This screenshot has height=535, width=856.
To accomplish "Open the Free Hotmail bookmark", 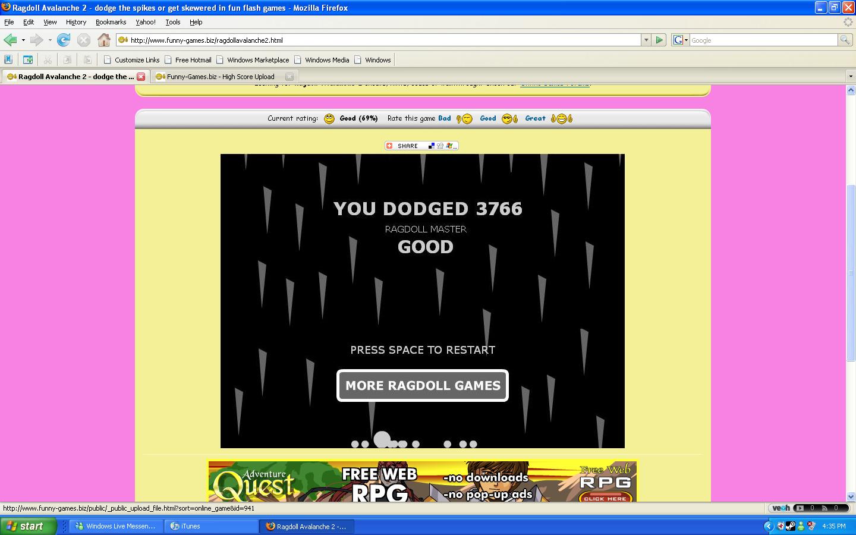I will (x=188, y=59).
